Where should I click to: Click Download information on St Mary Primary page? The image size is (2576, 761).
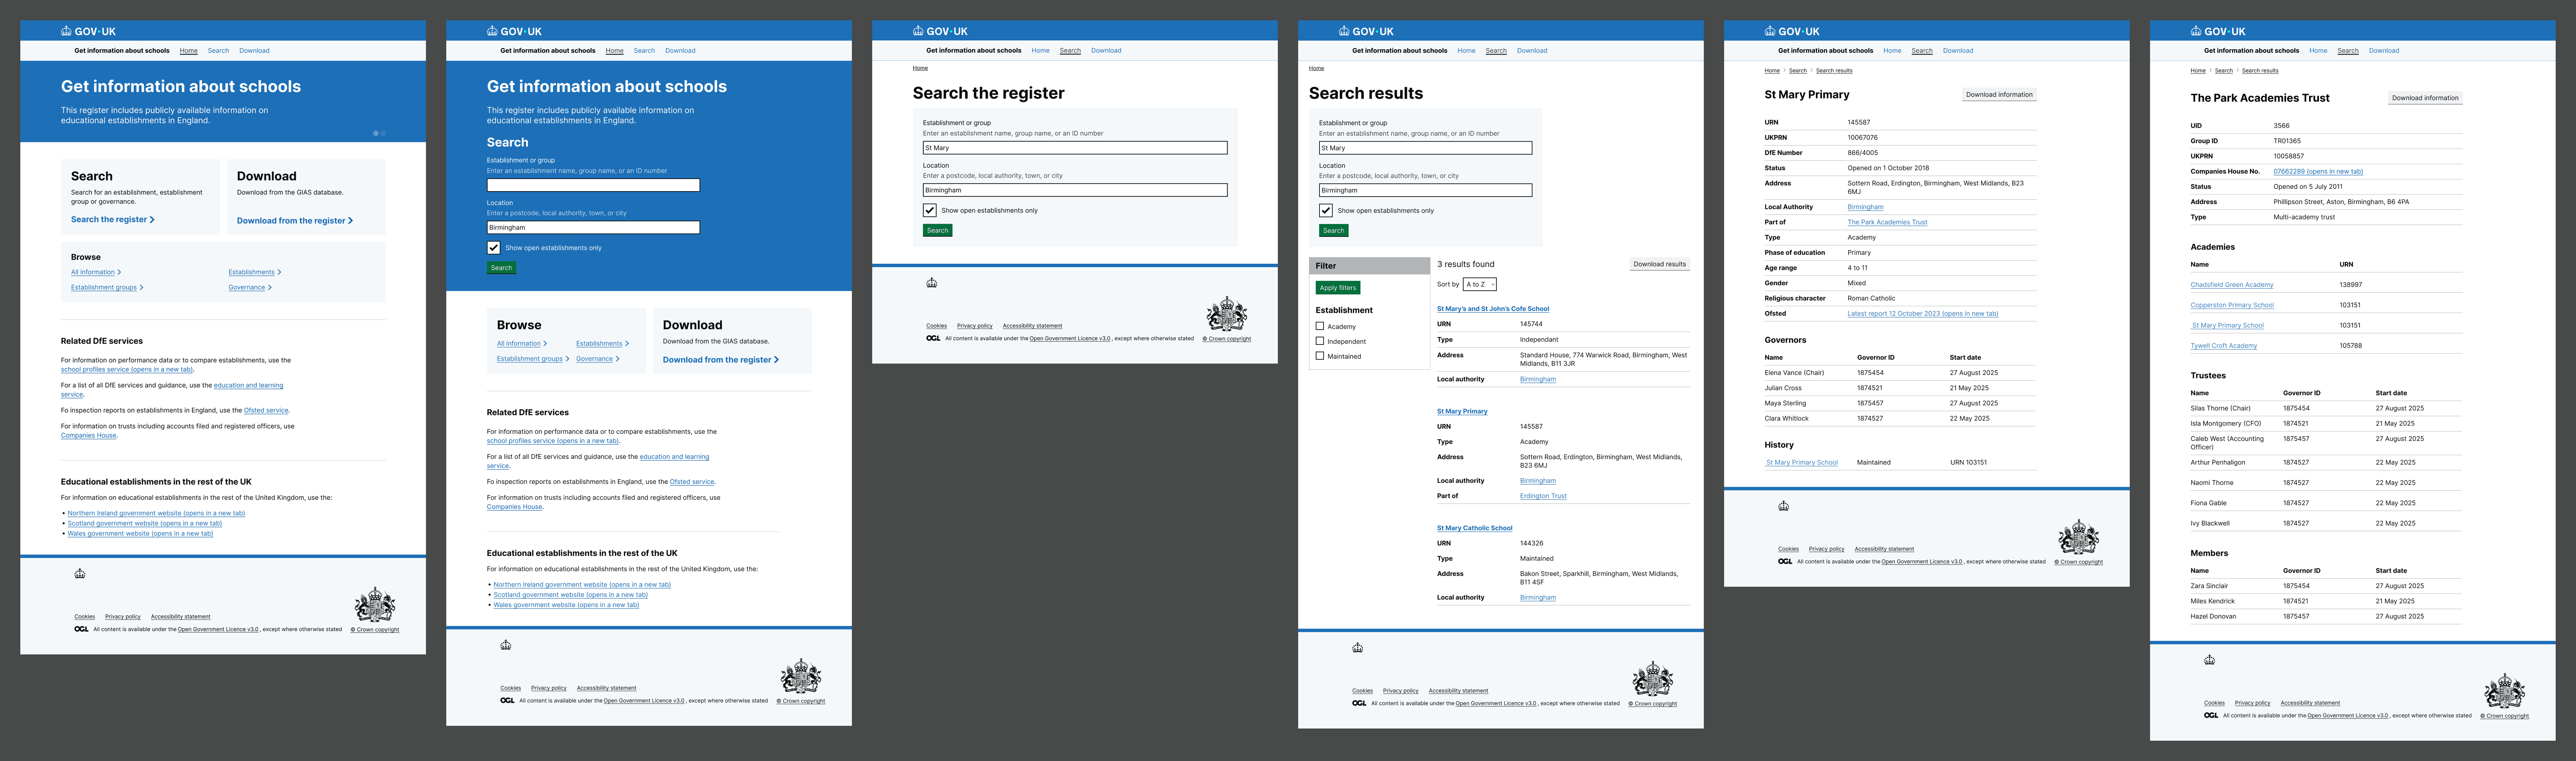tap(1999, 95)
